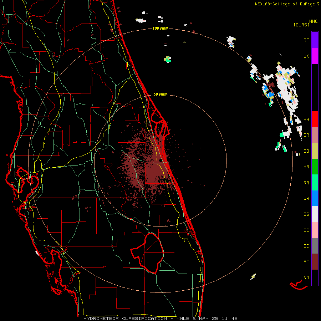
Task: Click the 50 NMI range ring label
Action: click(x=160, y=94)
